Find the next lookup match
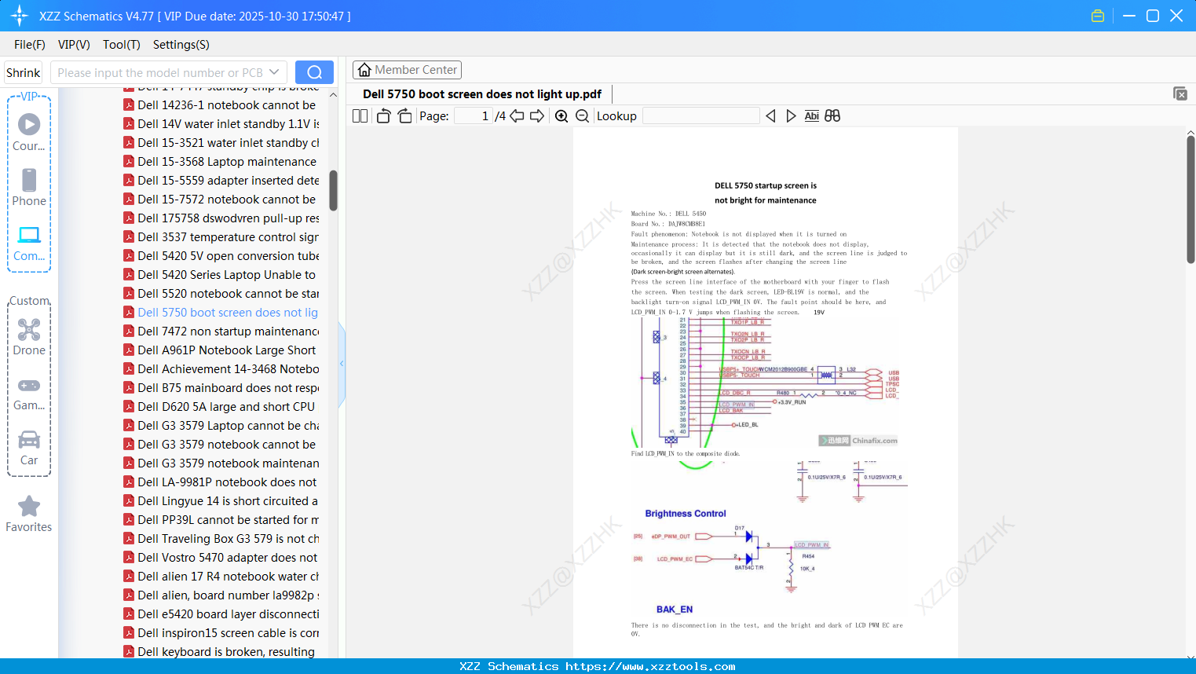This screenshot has width=1196, height=674. [x=791, y=116]
